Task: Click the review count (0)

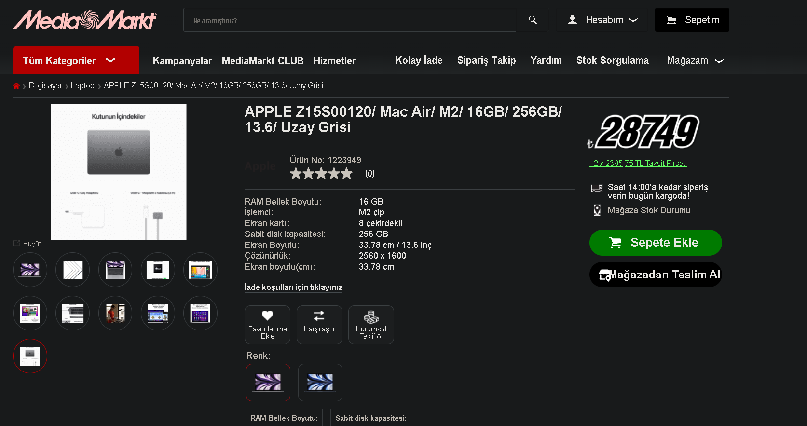Action: pos(369,174)
